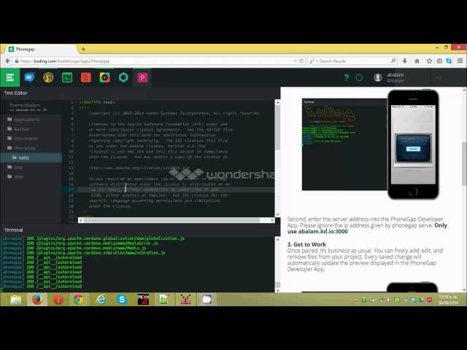
Task: Click the green circular status icon near help
Action: [360, 78]
